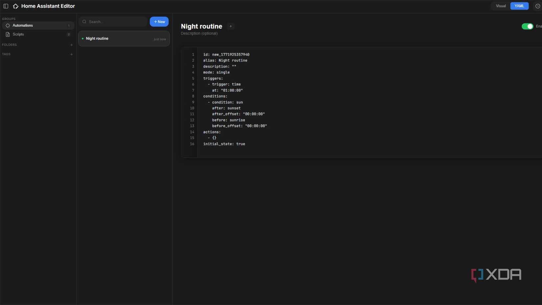
Task: Click the green status dot of Night routine
Action: 82,38
